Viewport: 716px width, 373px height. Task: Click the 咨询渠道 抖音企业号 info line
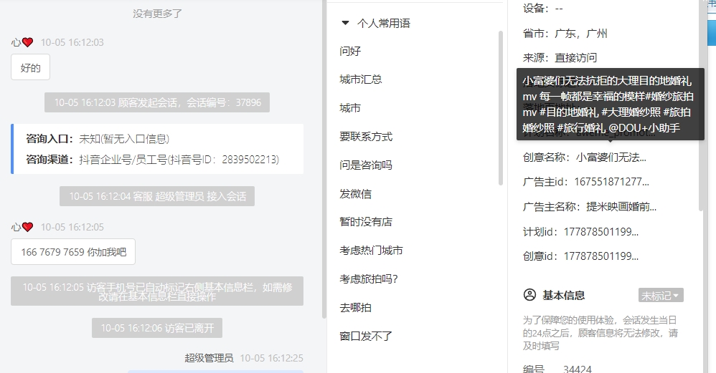point(153,160)
